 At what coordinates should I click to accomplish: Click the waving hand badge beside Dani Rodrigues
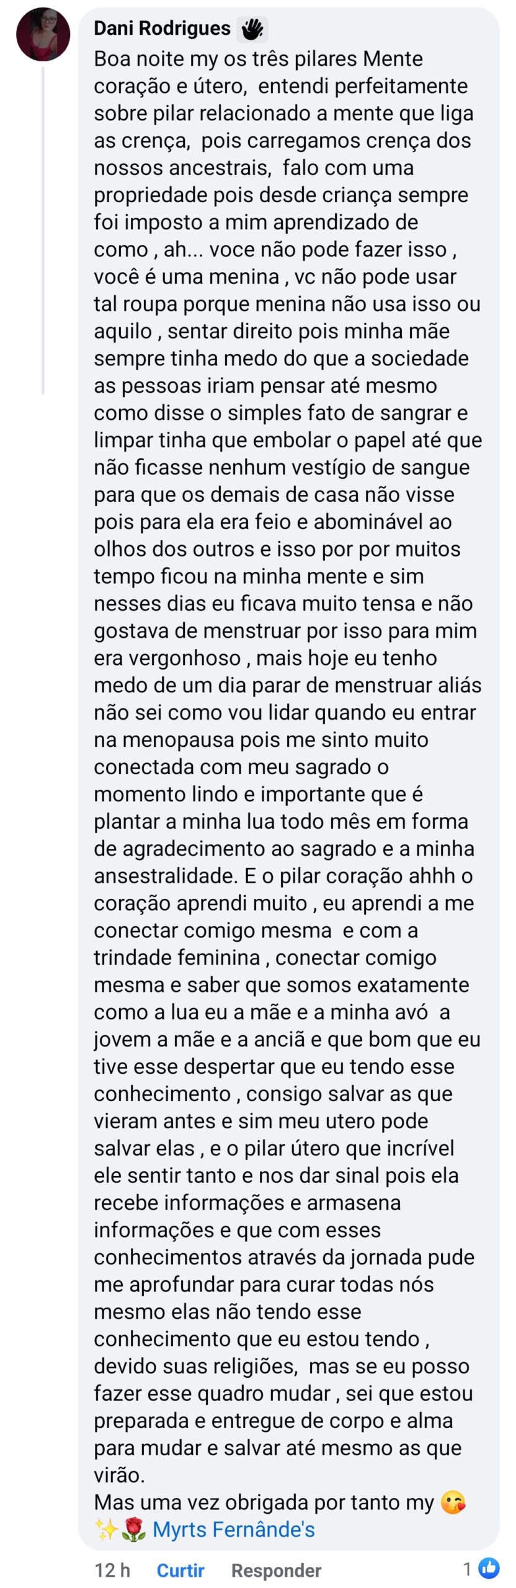252,29
